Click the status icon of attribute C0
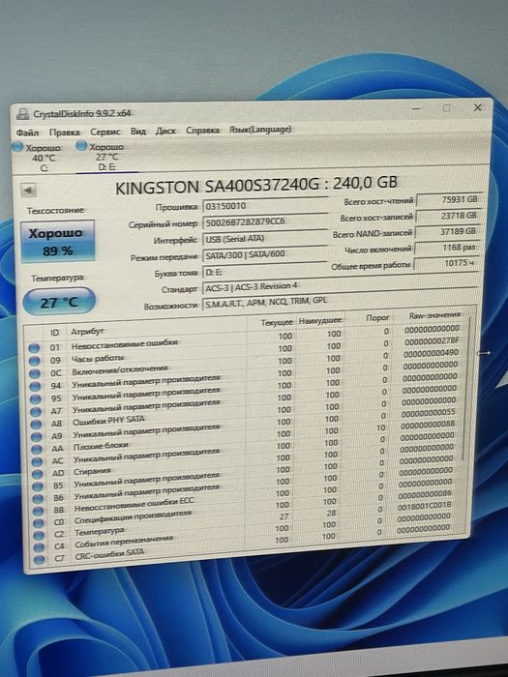 tap(39, 523)
